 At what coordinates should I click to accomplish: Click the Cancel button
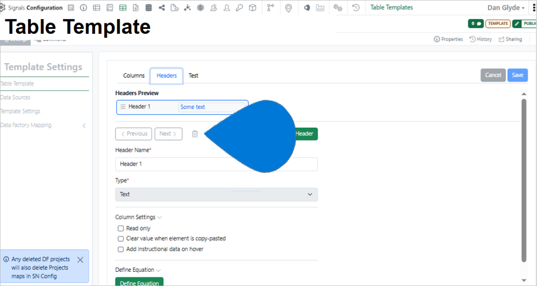click(x=493, y=75)
